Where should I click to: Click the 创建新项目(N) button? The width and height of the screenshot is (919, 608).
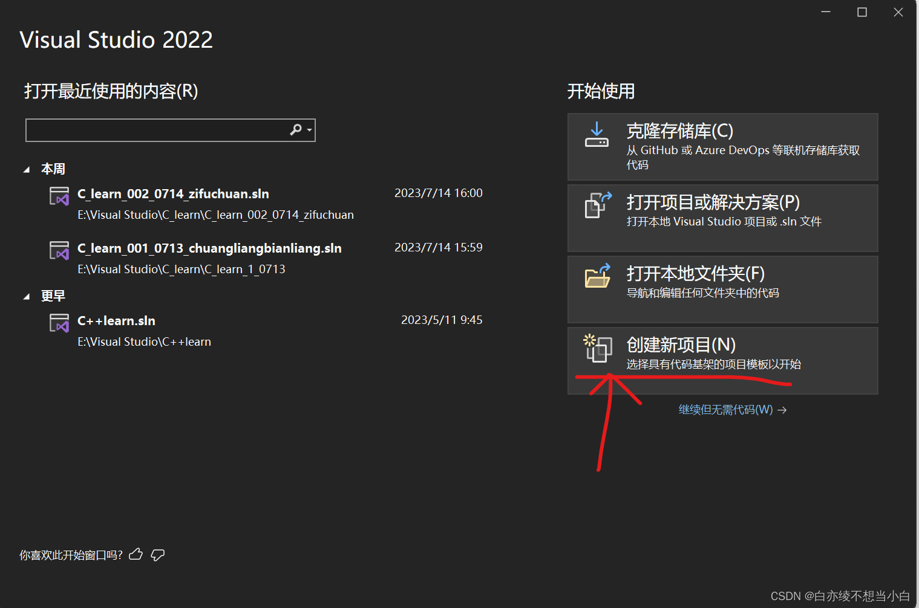point(722,360)
